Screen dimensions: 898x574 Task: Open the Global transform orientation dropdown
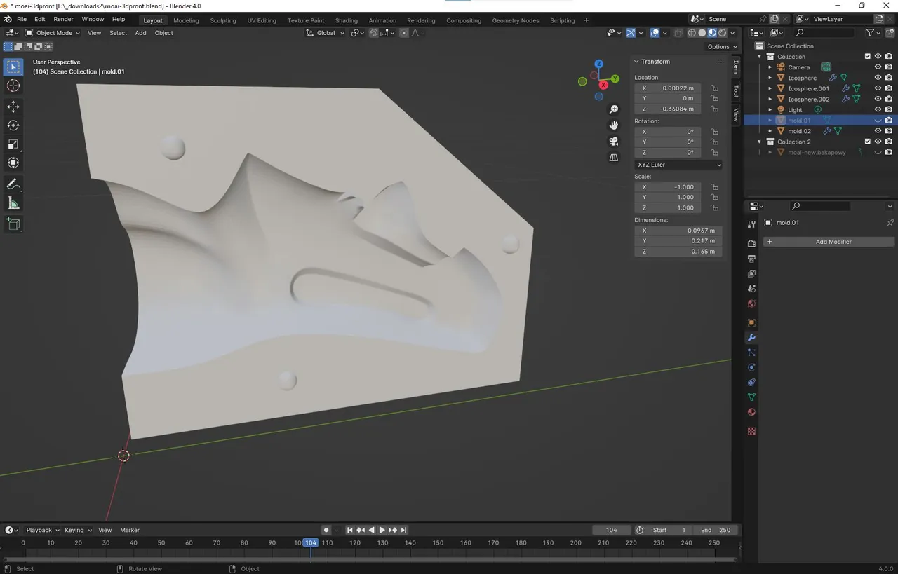click(326, 33)
